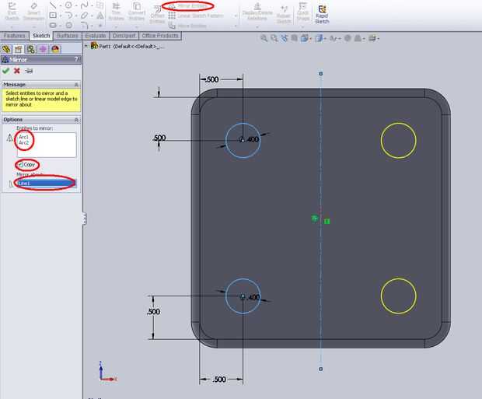Click the top endpoint of the centerline
The image size is (482, 399).
320,74
